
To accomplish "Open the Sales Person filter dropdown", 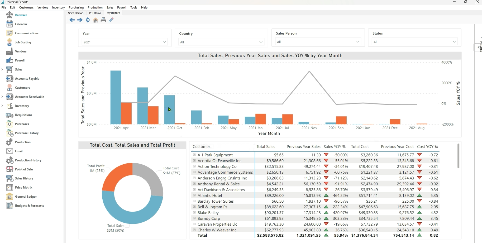I will coord(357,42).
